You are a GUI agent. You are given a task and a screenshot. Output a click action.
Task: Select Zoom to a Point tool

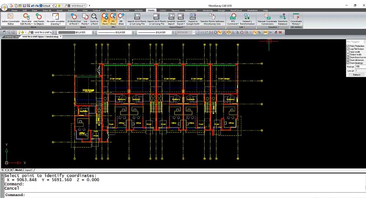94,19
